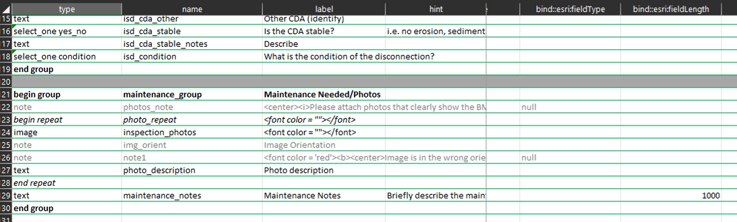Image resolution: width=737 pixels, height=222 pixels.
Task: Click the select-all corner triangle
Action: [x=6, y=9]
